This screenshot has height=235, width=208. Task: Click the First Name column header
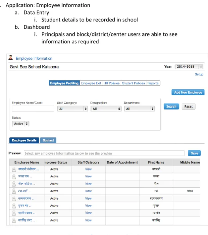coord(156,162)
